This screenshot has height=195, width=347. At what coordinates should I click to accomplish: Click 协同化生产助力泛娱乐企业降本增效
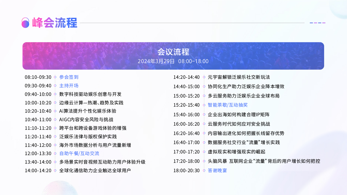(x=246, y=86)
